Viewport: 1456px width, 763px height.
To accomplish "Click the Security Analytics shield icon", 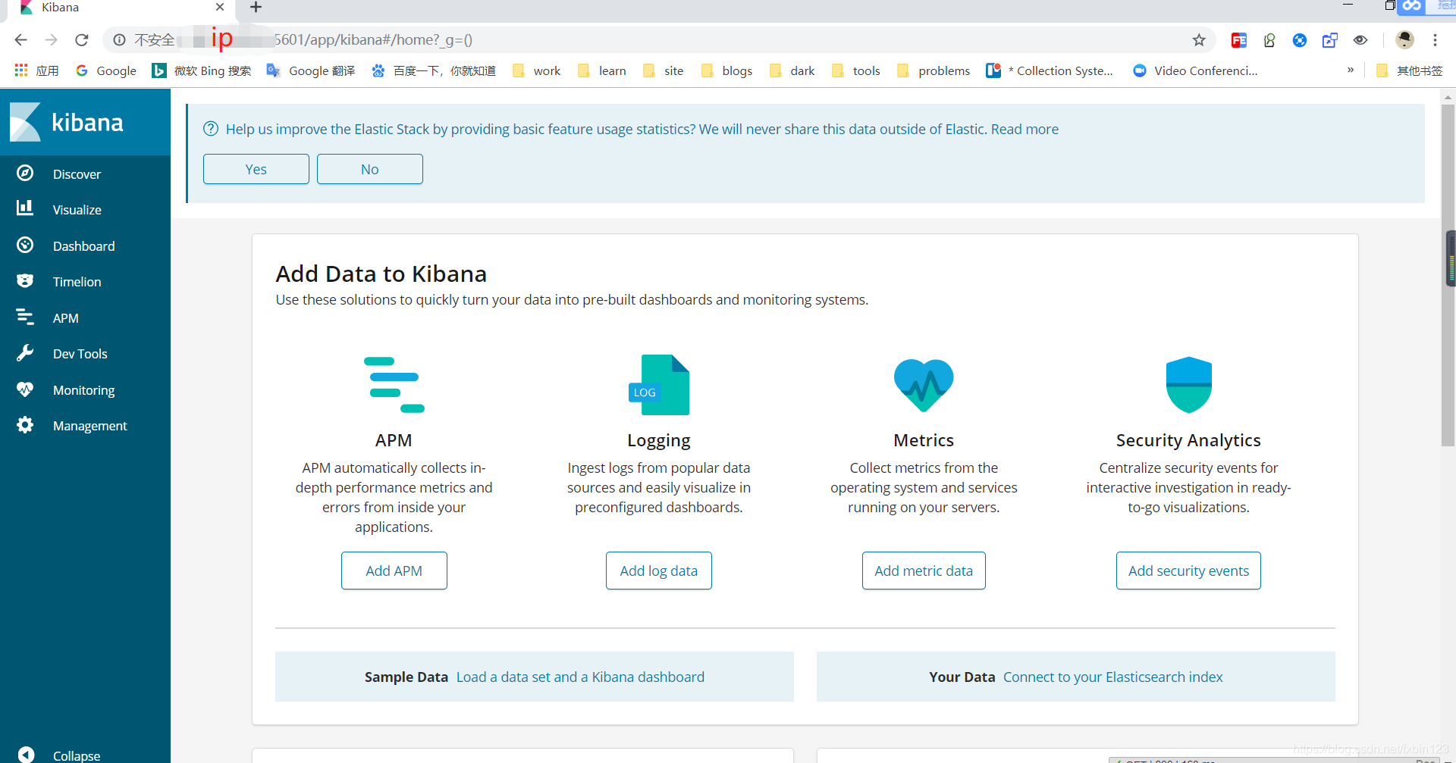I will click(x=1188, y=385).
